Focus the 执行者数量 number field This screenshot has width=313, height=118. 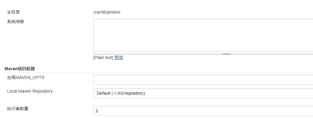(203, 111)
